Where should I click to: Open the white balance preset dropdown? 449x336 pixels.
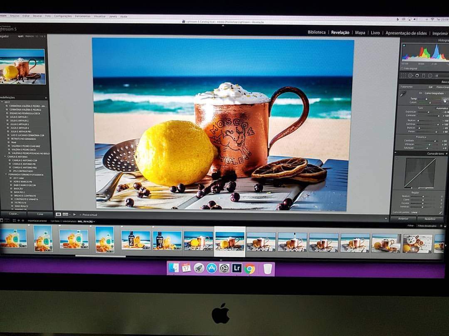click(x=435, y=93)
